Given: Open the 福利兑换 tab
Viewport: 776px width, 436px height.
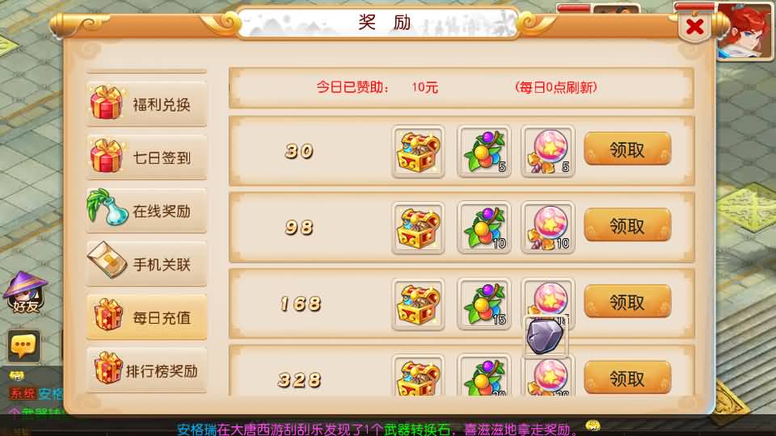Looking at the screenshot, I should pyautogui.click(x=146, y=104).
